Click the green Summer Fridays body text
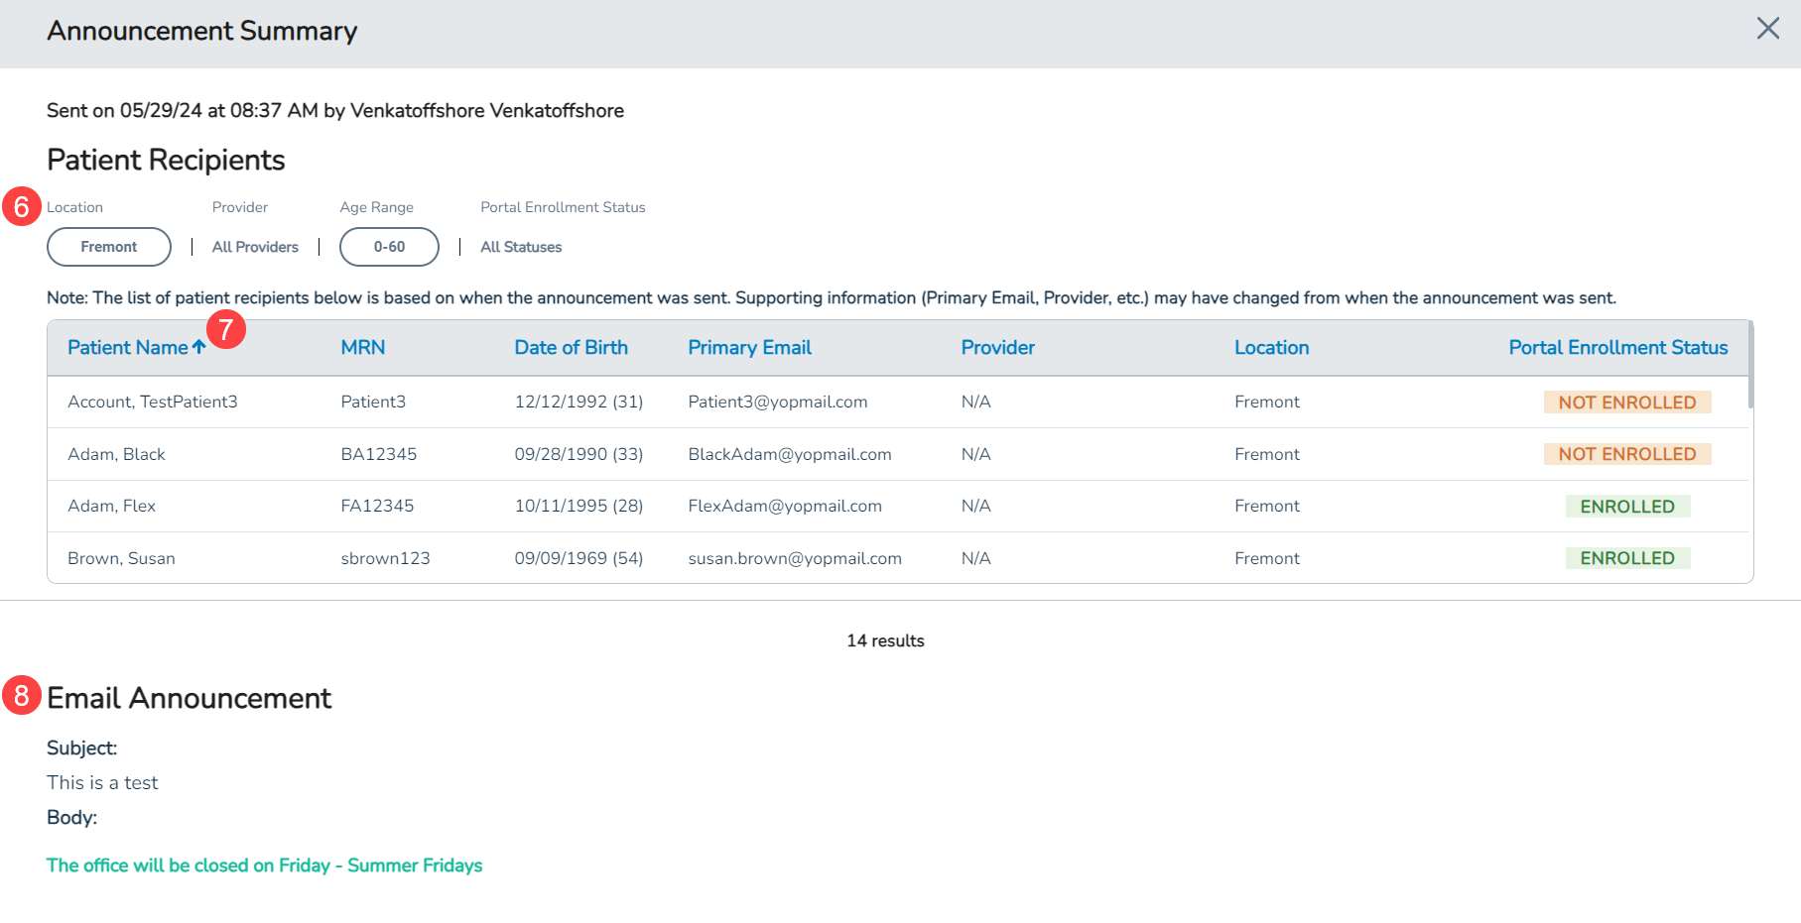Image resolution: width=1801 pixels, height=923 pixels. [x=264, y=865]
